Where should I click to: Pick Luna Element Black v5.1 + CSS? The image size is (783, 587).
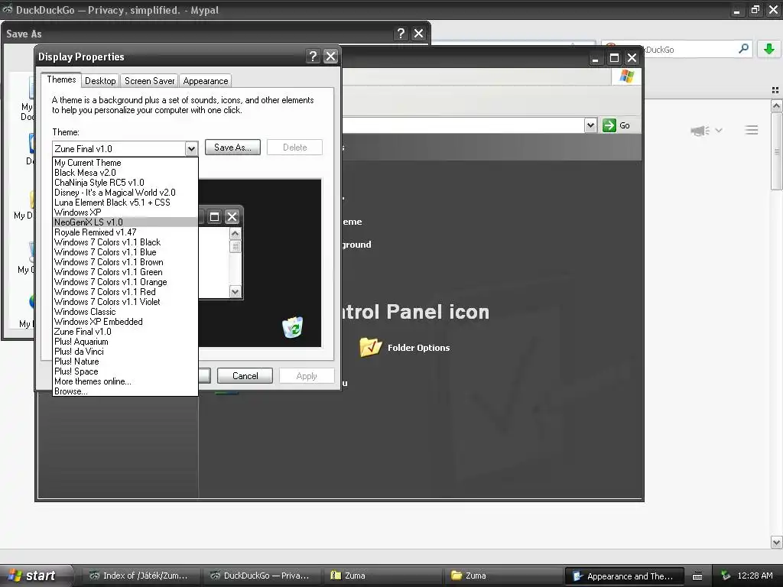[x=125, y=203]
